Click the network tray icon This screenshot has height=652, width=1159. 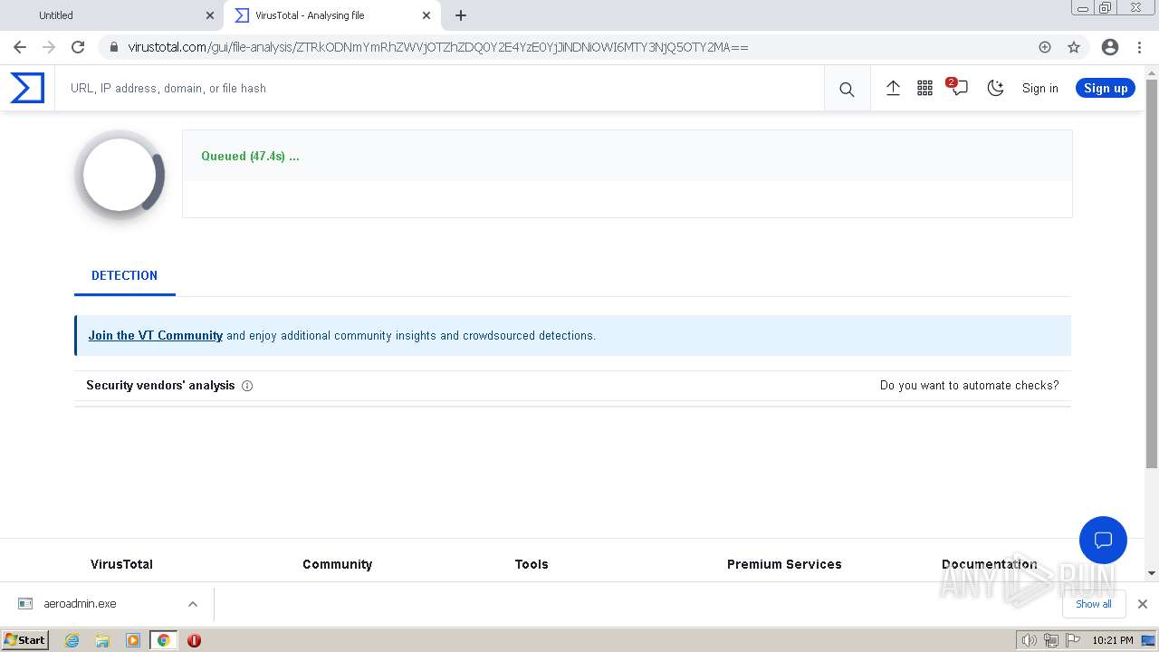(x=1050, y=640)
